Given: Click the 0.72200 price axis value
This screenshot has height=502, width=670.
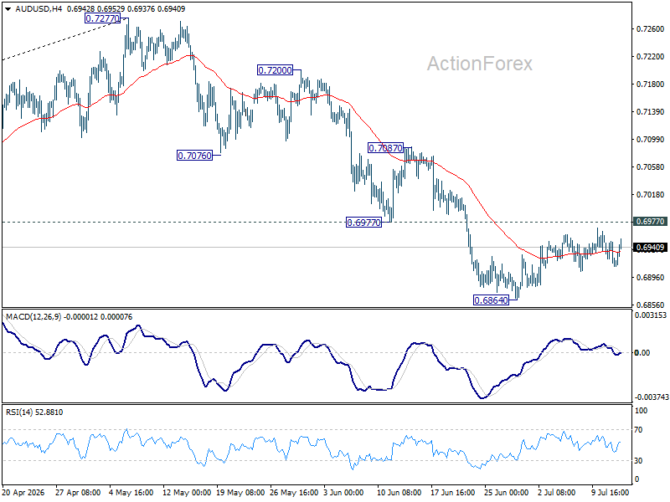Looking at the screenshot, I should tap(651, 57).
